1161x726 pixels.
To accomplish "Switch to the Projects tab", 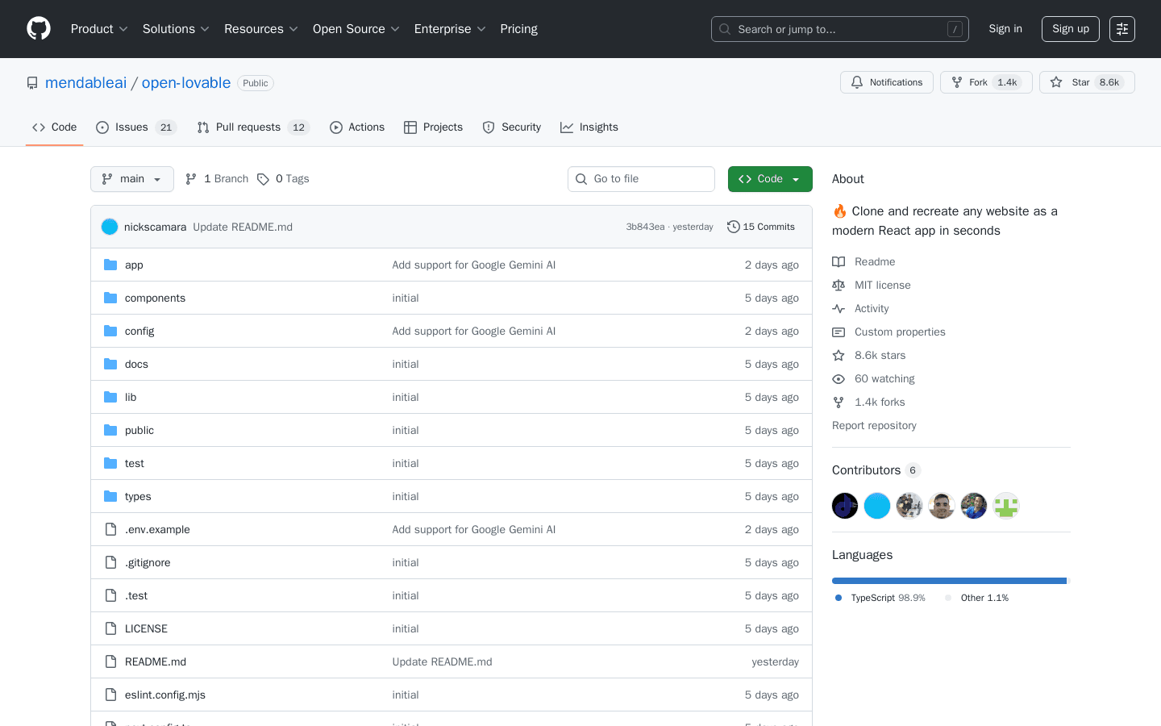I will 434,127.
